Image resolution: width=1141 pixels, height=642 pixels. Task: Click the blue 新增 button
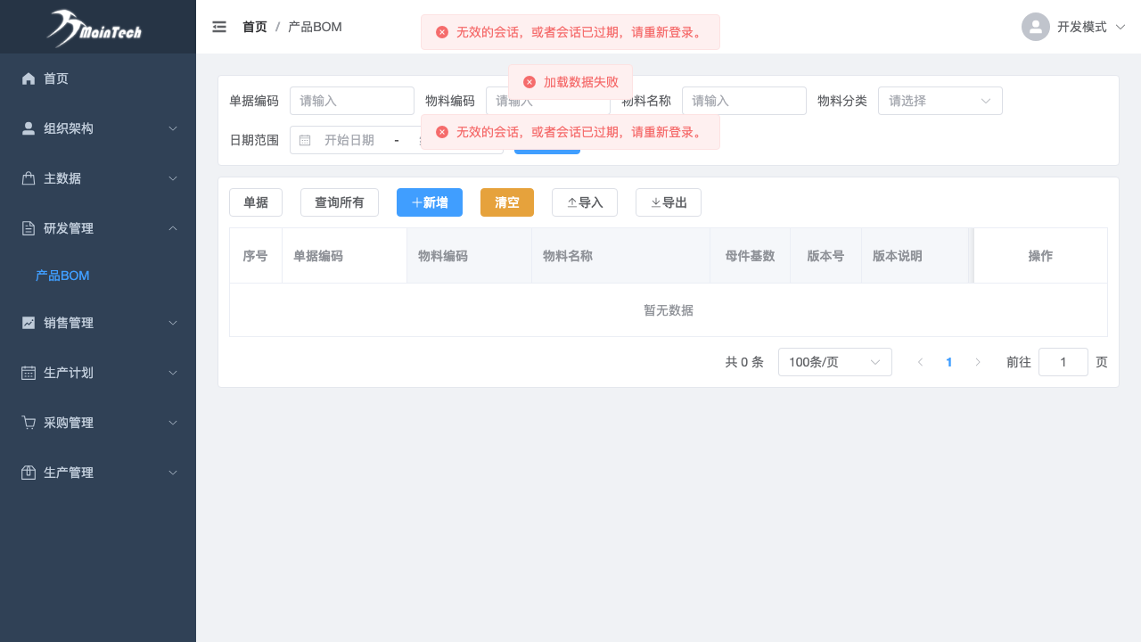[429, 202]
